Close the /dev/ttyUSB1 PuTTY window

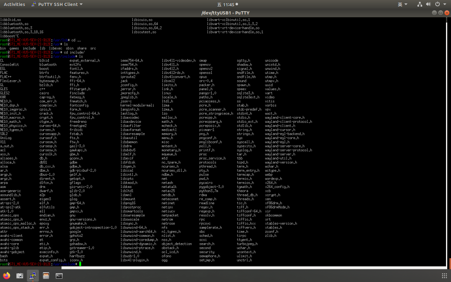(447, 13)
